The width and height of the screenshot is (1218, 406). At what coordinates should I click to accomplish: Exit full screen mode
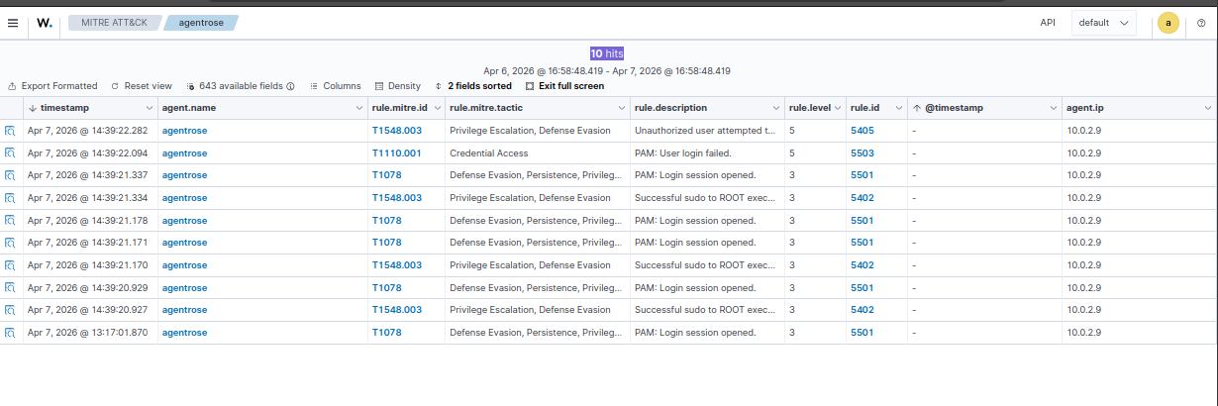point(564,86)
